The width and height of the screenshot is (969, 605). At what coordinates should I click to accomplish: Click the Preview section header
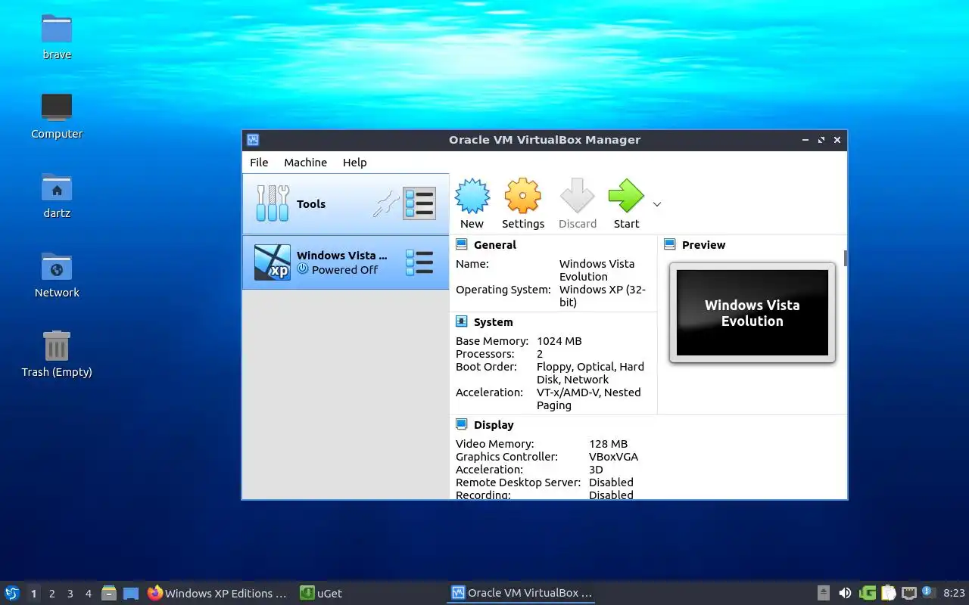pyautogui.click(x=703, y=245)
